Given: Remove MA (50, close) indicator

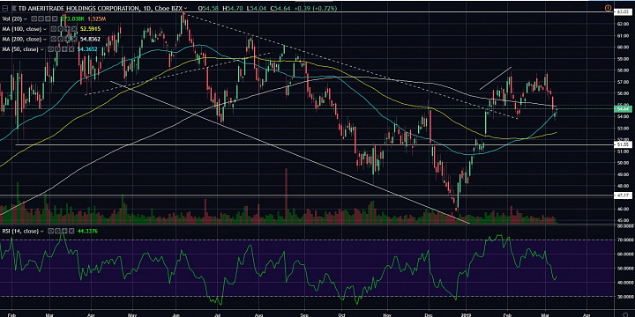Looking at the screenshot, I should point(71,49).
